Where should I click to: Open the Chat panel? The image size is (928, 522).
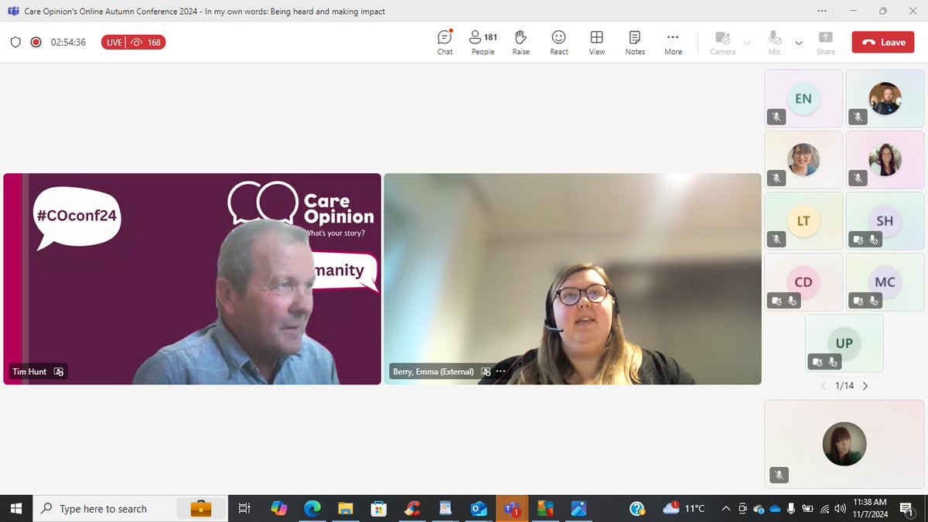point(445,43)
